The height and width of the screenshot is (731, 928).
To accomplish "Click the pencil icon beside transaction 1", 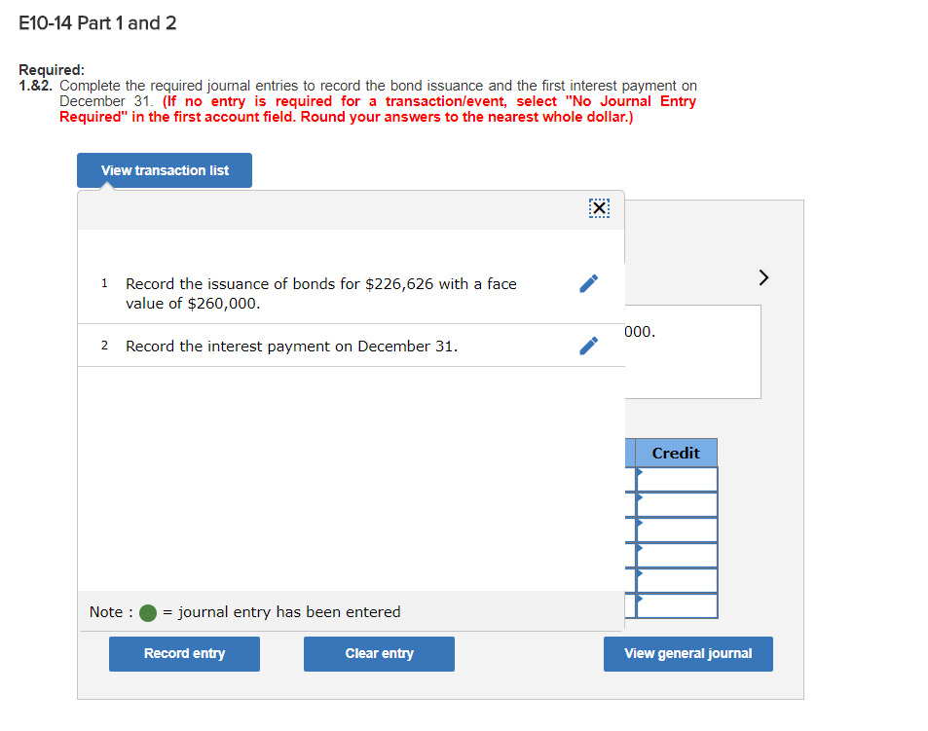I will click(x=587, y=283).
